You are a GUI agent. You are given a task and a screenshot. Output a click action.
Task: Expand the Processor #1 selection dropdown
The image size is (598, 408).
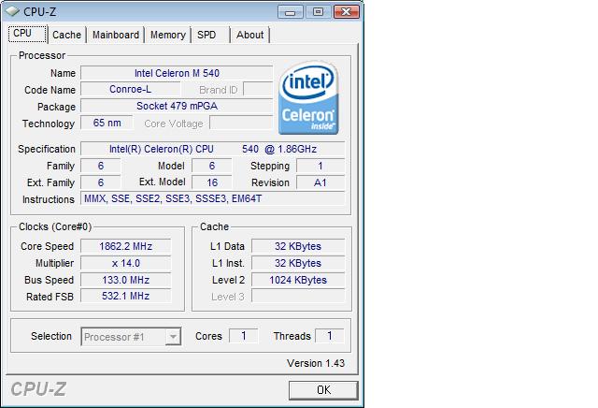pyautogui.click(x=131, y=337)
